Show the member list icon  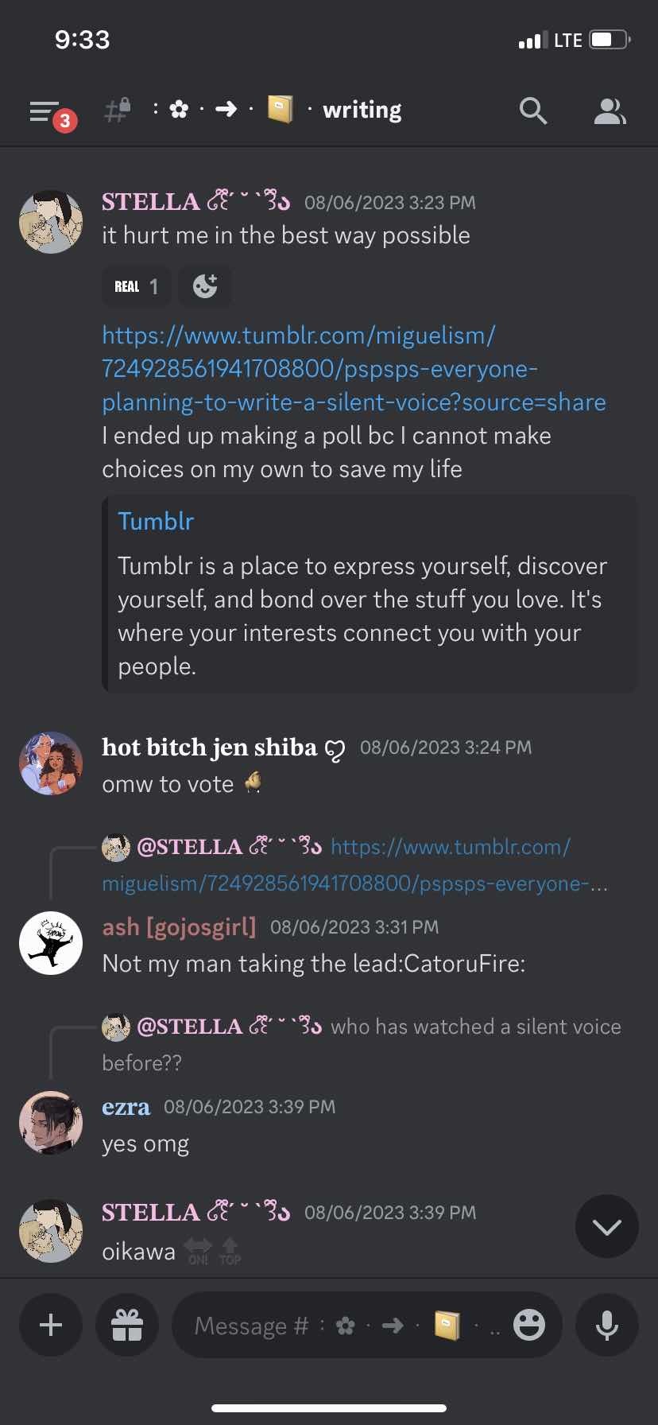click(610, 111)
